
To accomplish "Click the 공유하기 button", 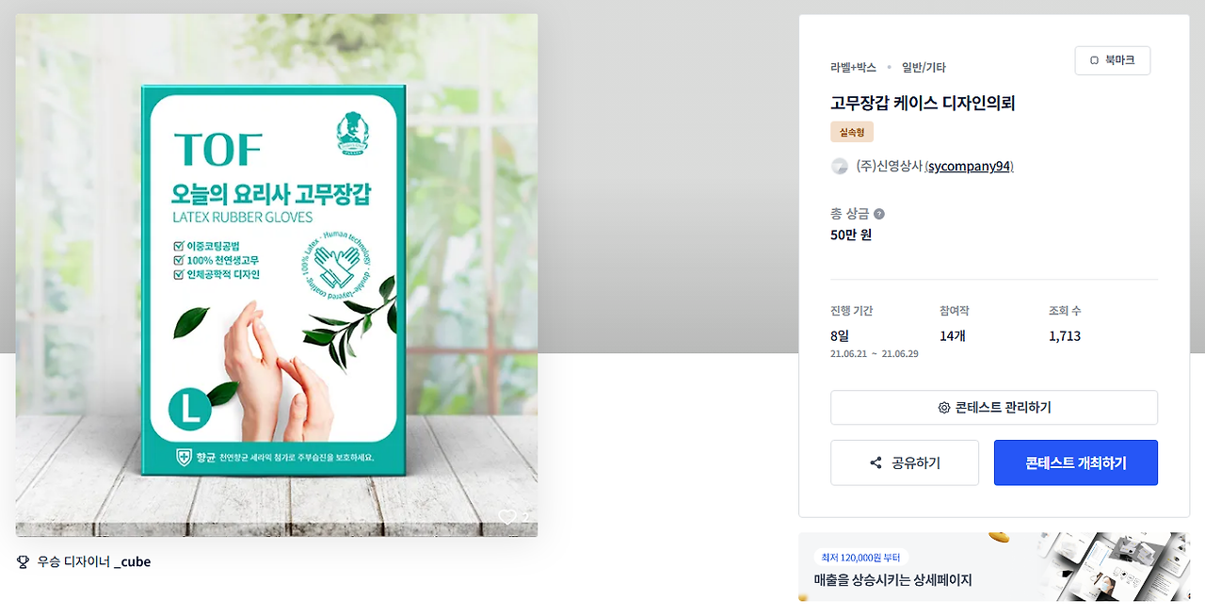I will click(x=905, y=462).
